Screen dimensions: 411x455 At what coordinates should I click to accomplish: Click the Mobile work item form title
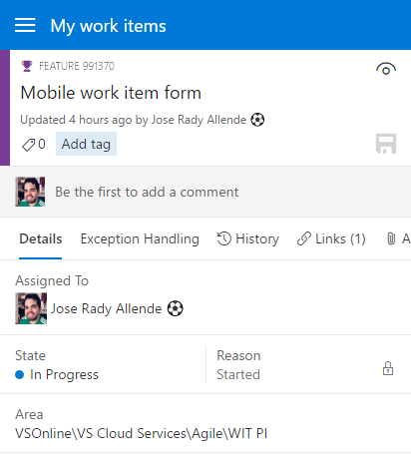click(x=111, y=93)
